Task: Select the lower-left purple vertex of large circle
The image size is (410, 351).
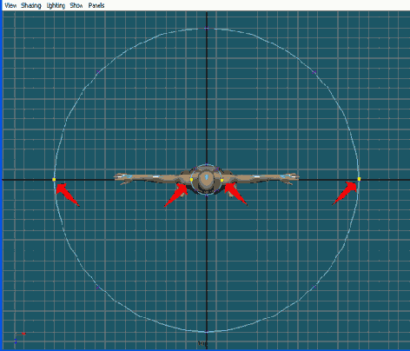Action: [x=98, y=288]
